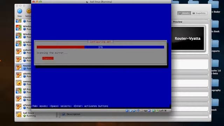
Task: Click the Configuring apt dialog title
Action: [x=100, y=42]
